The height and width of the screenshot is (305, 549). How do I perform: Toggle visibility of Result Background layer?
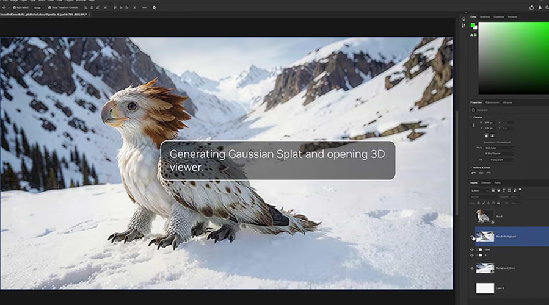[x=472, y=237]
